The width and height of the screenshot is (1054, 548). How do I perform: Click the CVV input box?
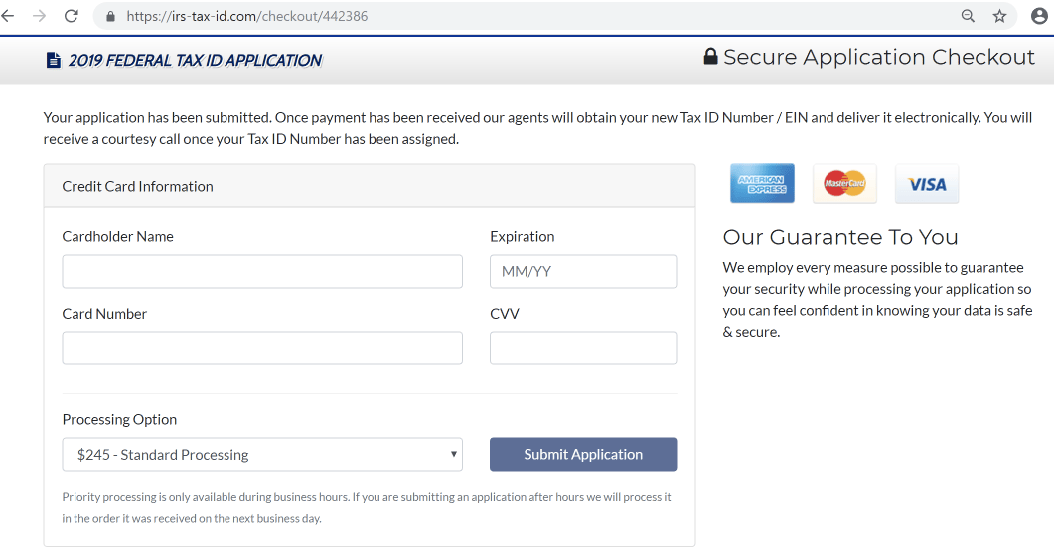pyautogui.click(x=583, y=348)
